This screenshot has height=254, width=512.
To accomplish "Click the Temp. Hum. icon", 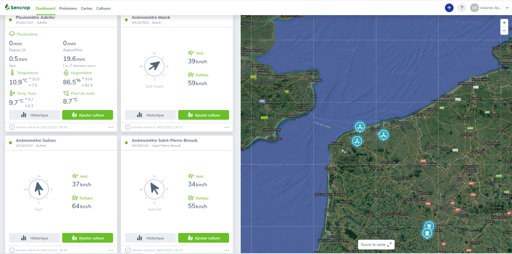I will (x=12, y=93).
